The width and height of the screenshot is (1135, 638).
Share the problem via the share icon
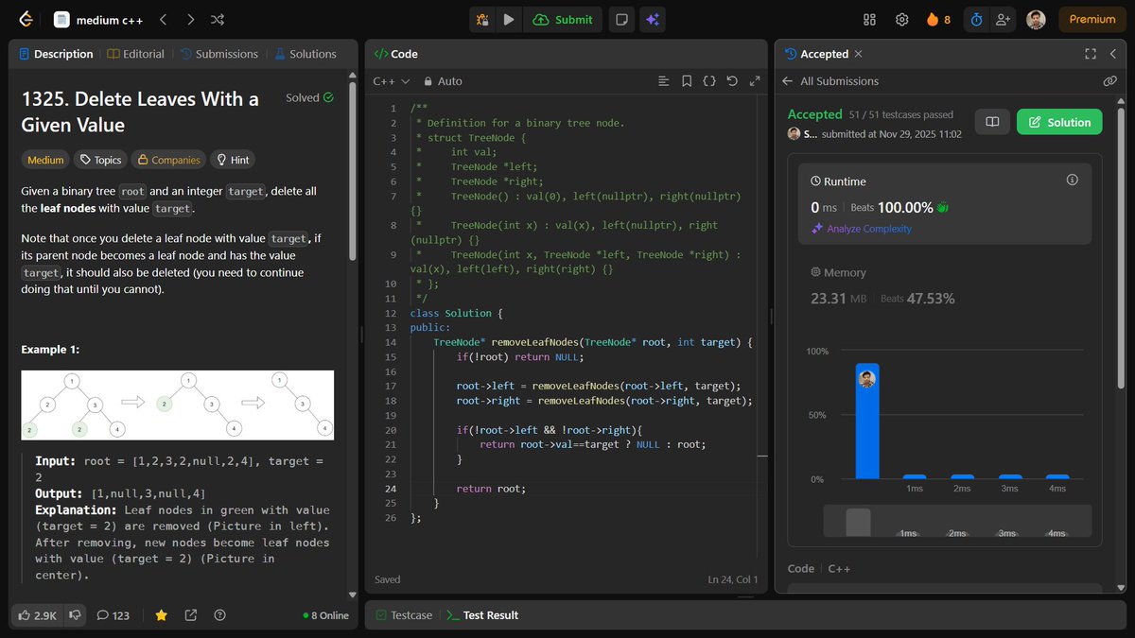pos(191,614)
